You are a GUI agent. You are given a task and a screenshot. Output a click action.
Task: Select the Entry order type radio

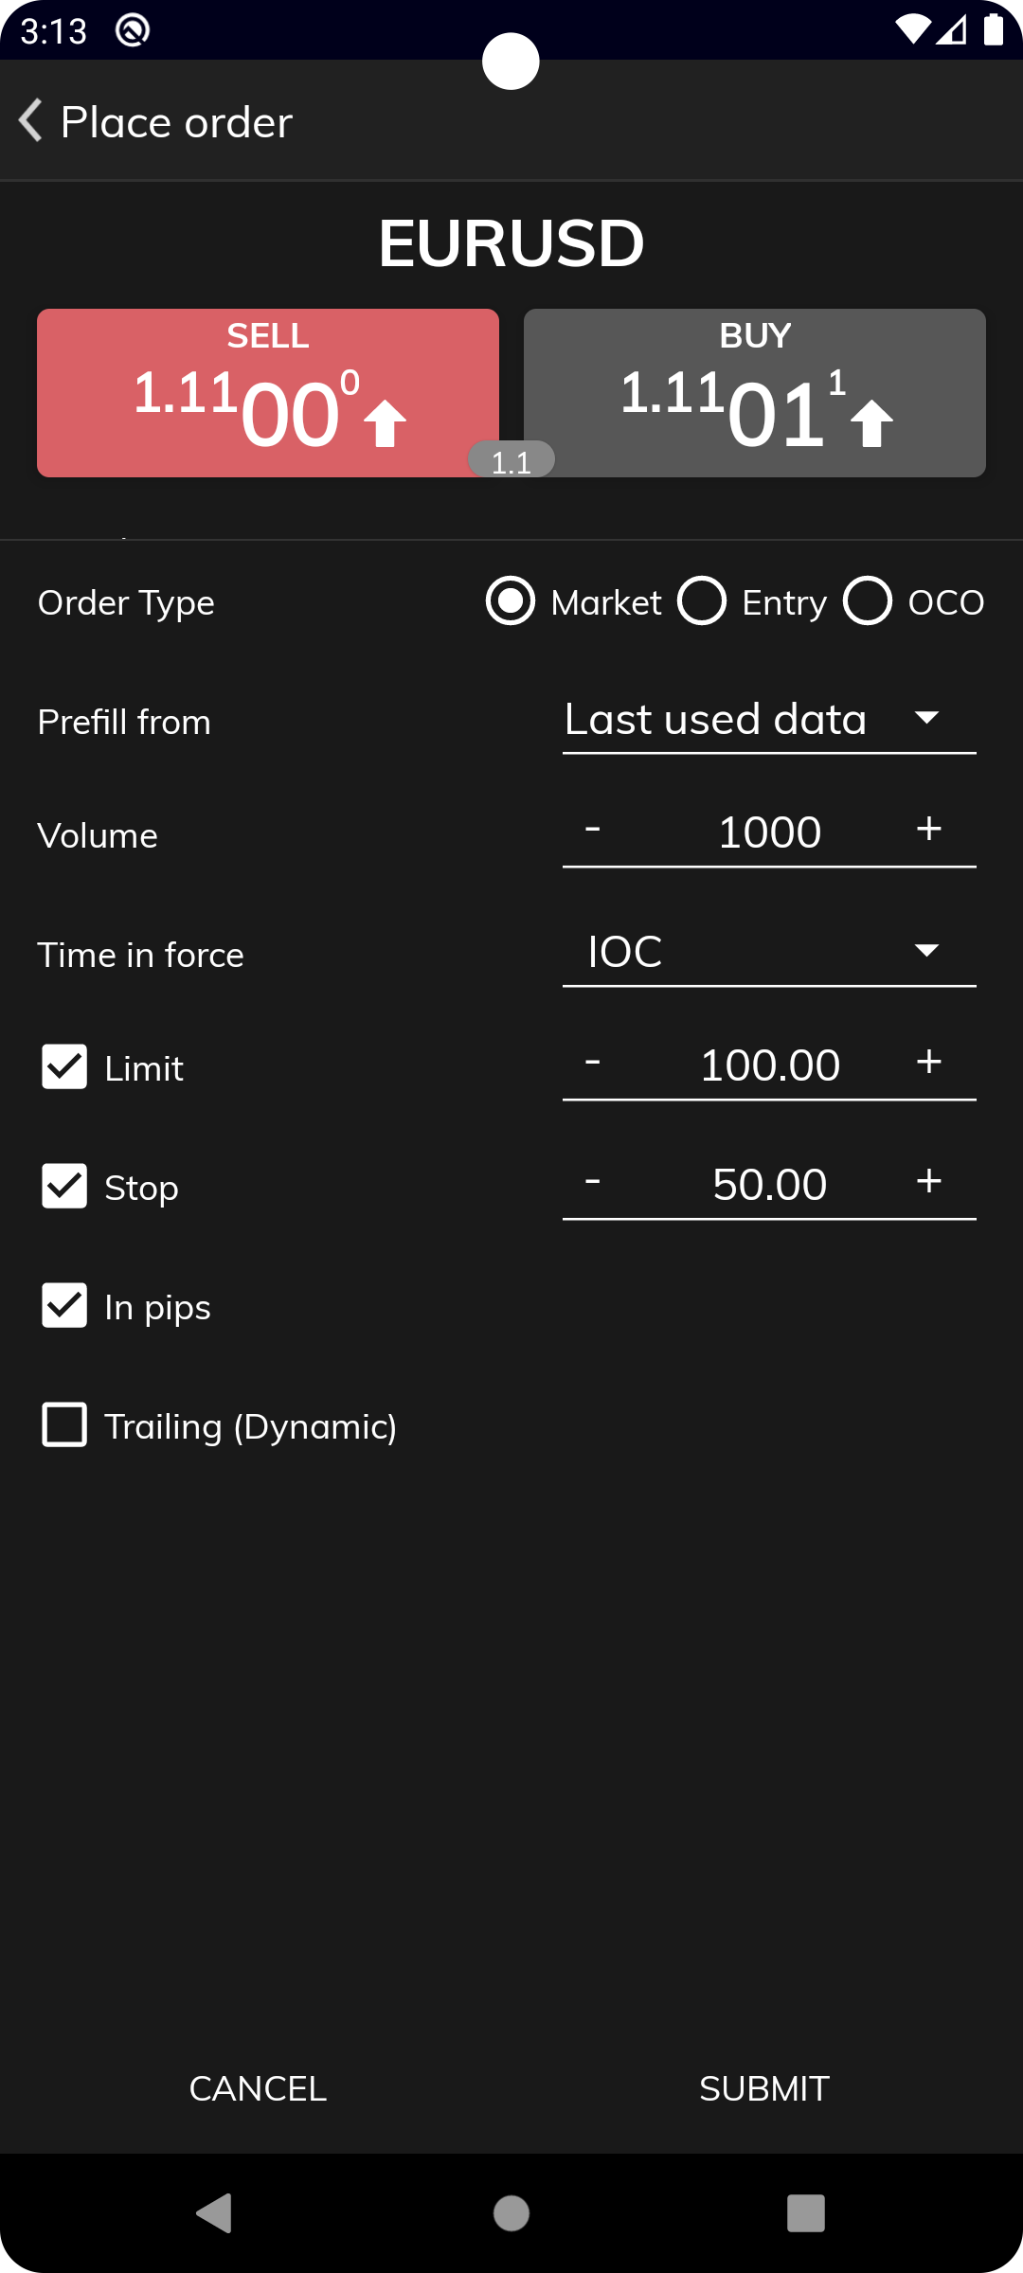coord(702,601)
